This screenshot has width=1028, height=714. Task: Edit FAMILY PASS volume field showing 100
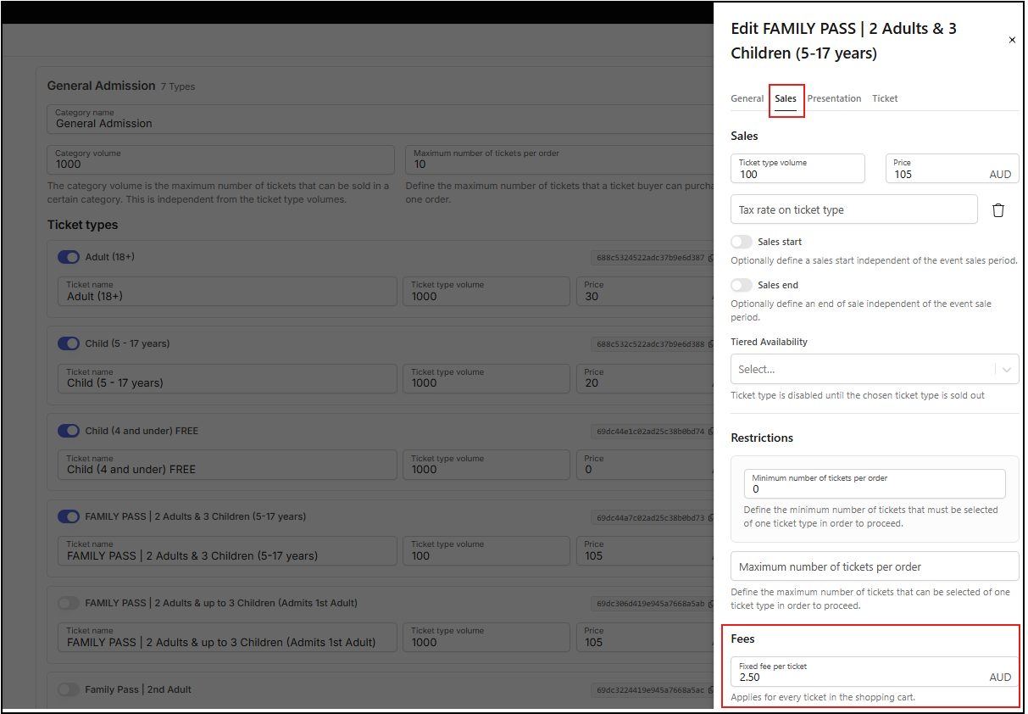pos(486,550)
